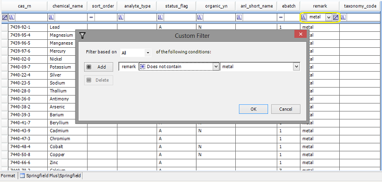382x182 pixels.
Task: Click the chemical_name filter input field
Action: 71,17
